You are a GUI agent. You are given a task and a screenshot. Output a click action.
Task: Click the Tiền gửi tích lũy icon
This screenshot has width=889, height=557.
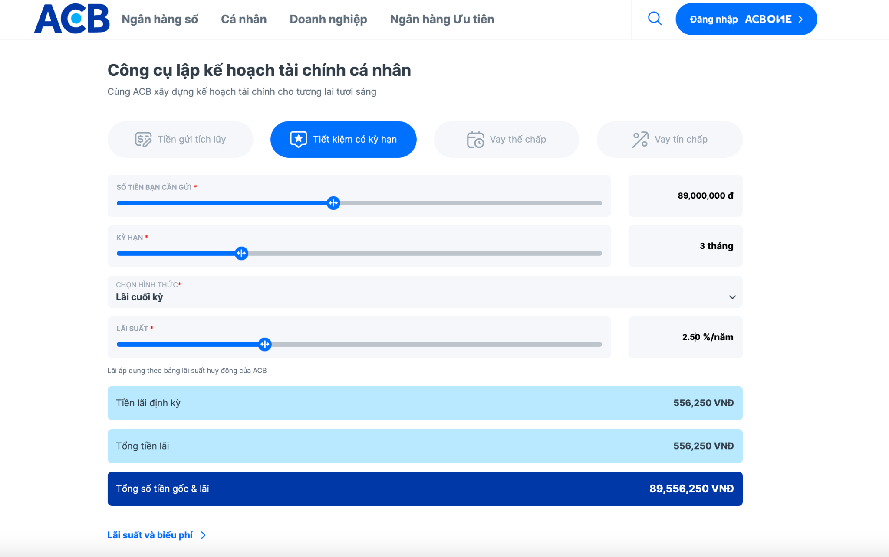143,140
